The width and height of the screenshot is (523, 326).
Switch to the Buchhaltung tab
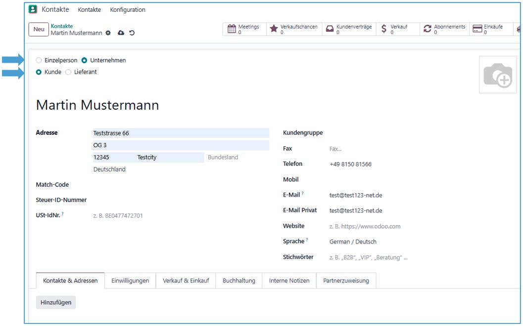239,281
